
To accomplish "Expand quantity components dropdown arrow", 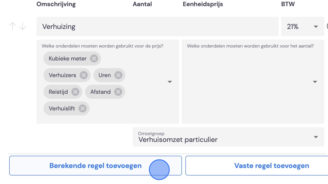I will click(315, 82).
